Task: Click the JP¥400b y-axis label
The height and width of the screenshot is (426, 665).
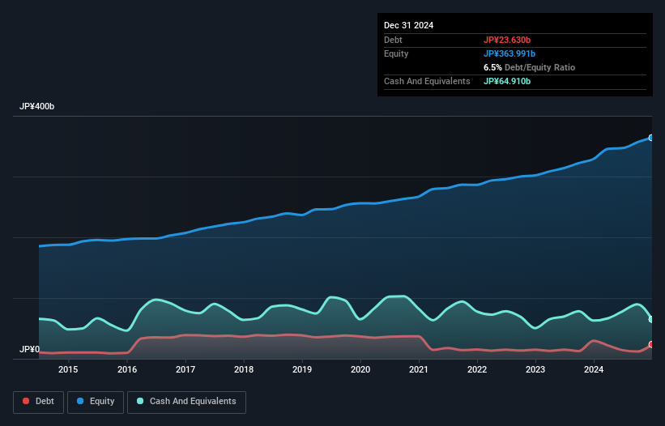Action: 37,106
